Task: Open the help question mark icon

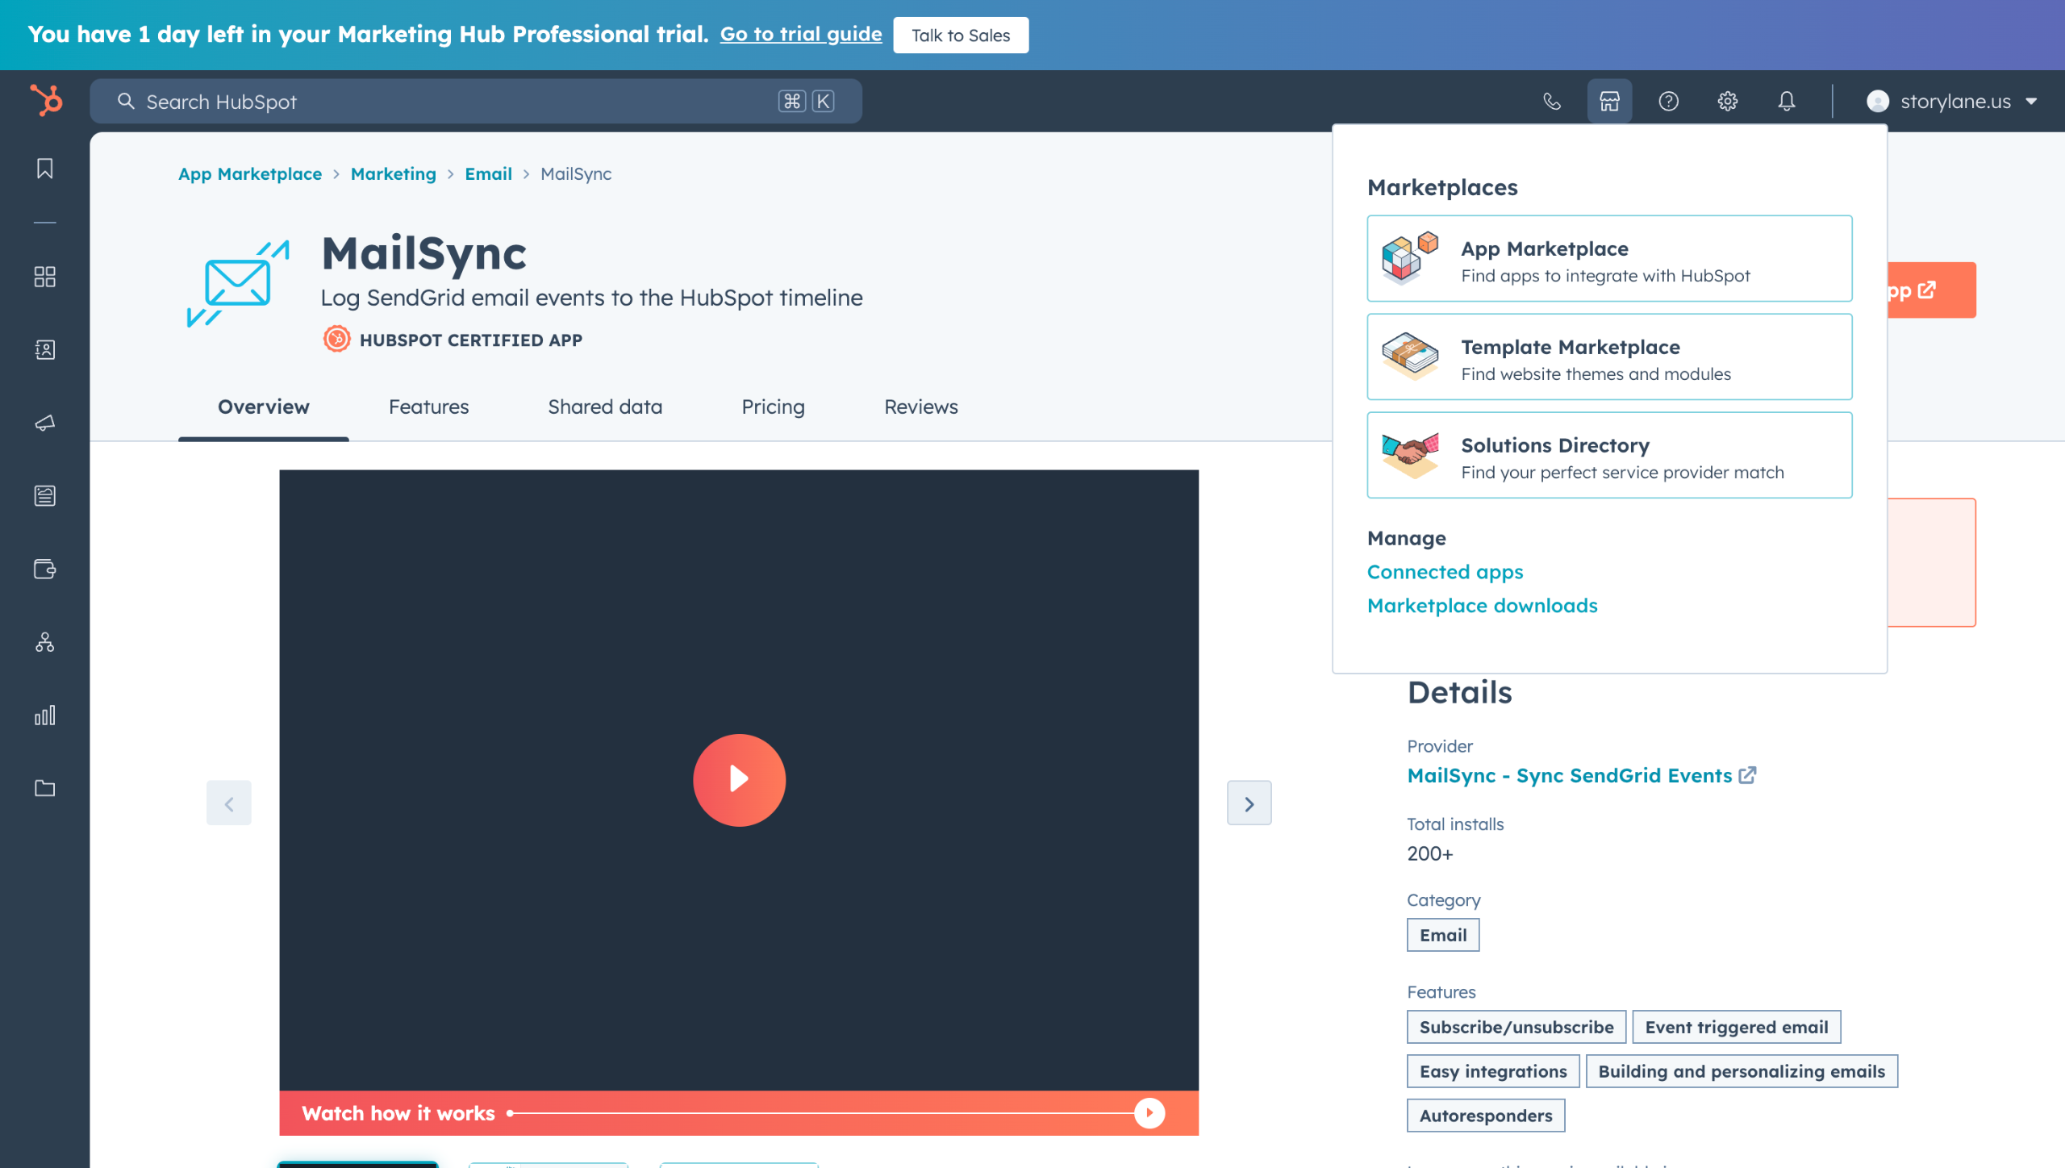Action: [1668, 101]
